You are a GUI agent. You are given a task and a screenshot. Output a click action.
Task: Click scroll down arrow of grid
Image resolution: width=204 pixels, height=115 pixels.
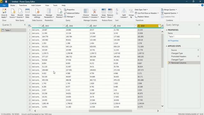162,106
